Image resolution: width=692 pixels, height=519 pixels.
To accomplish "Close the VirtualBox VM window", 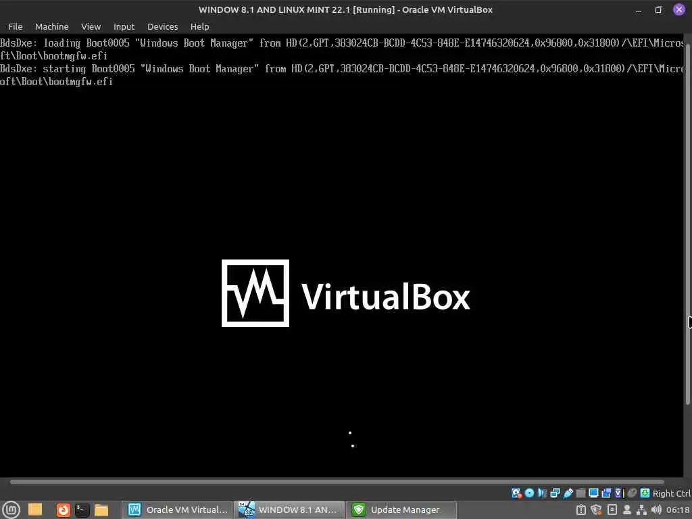I will 678,9.
